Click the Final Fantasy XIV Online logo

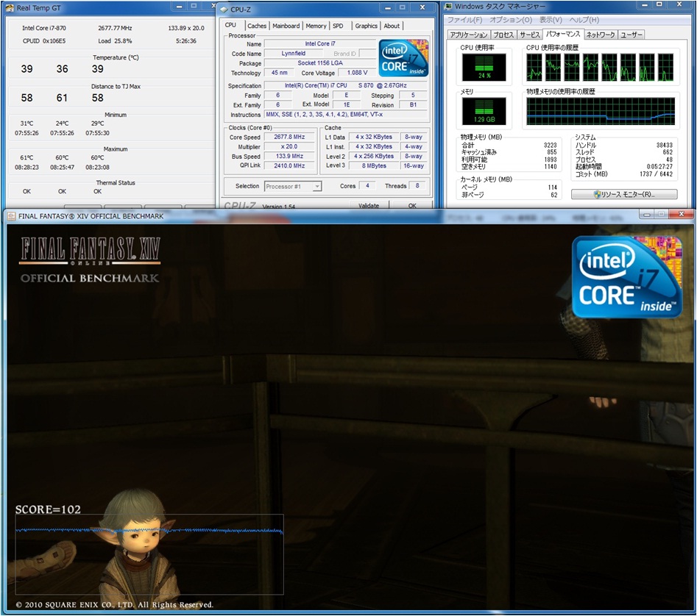coord(91,251)
